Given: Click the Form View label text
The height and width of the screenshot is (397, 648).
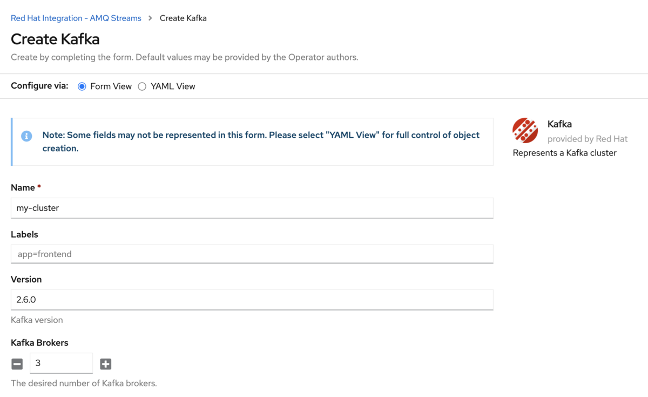Looking at the screenshot, I should click(111, 86).
